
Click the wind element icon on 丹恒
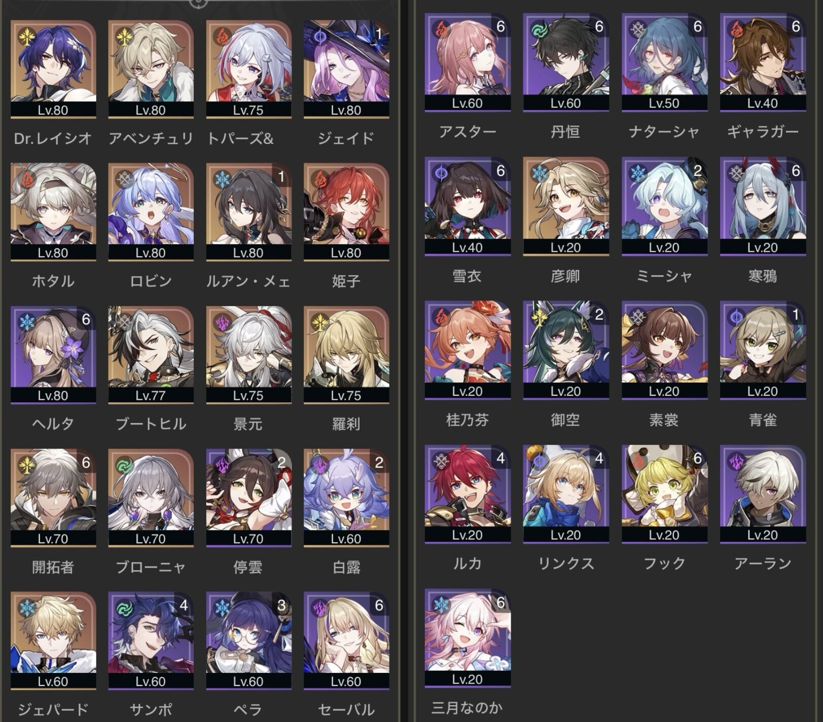tap(539, 29)
